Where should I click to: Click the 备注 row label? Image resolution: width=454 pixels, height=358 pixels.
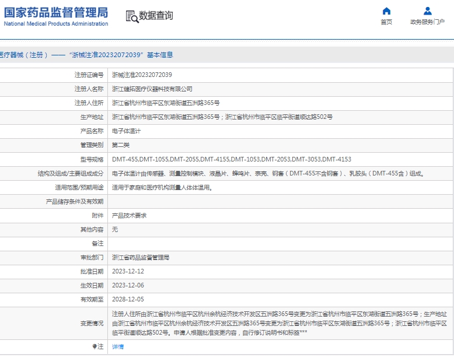pos(97,243)
